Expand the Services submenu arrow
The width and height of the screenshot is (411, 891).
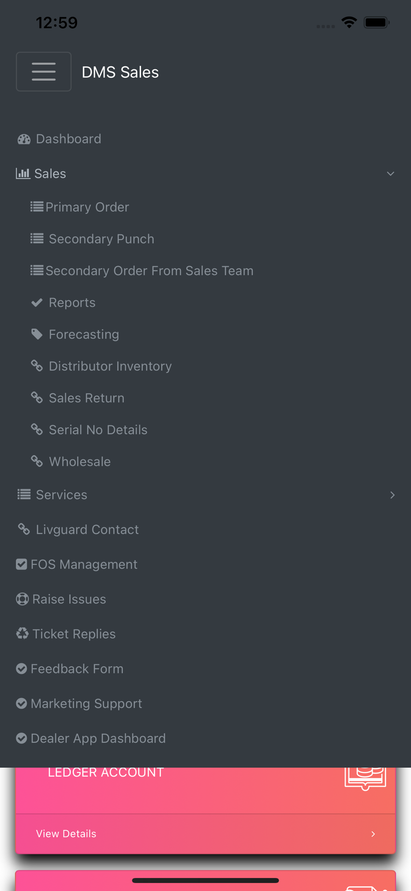click(x=392, y=495)
